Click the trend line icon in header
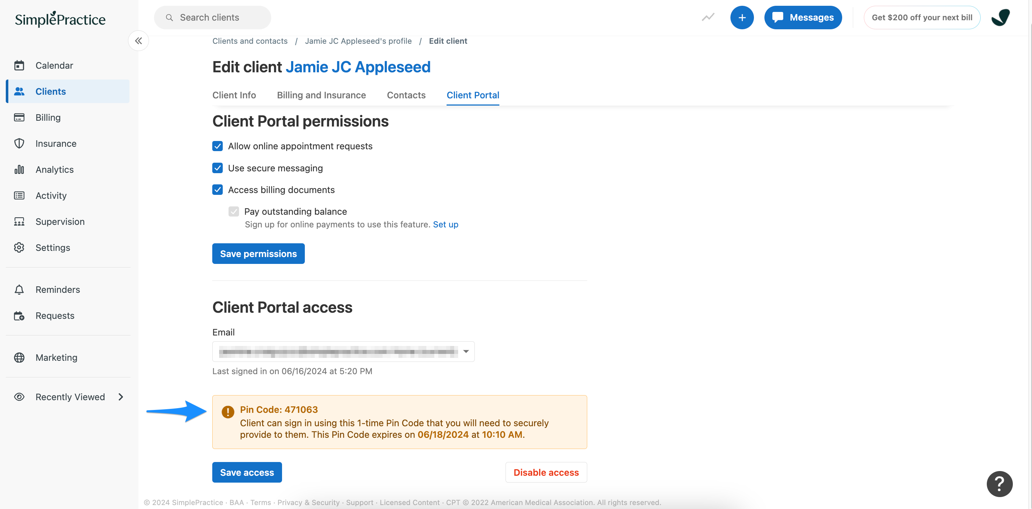Image resolution: width=1032 pixels, height=509 pixels. click(x=708, y=17)
